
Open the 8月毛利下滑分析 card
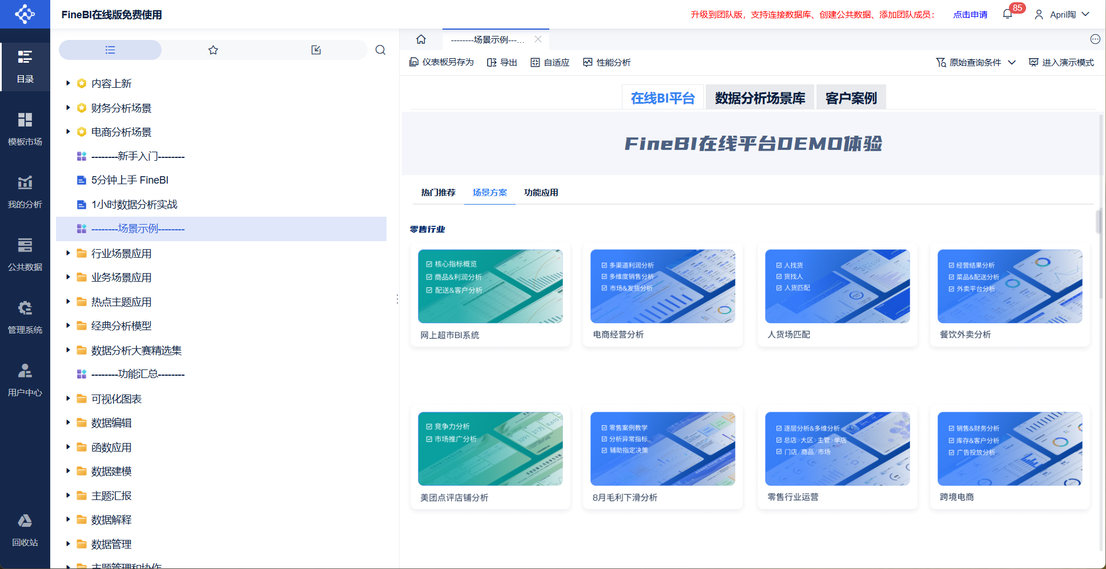(x=663, y=458)
